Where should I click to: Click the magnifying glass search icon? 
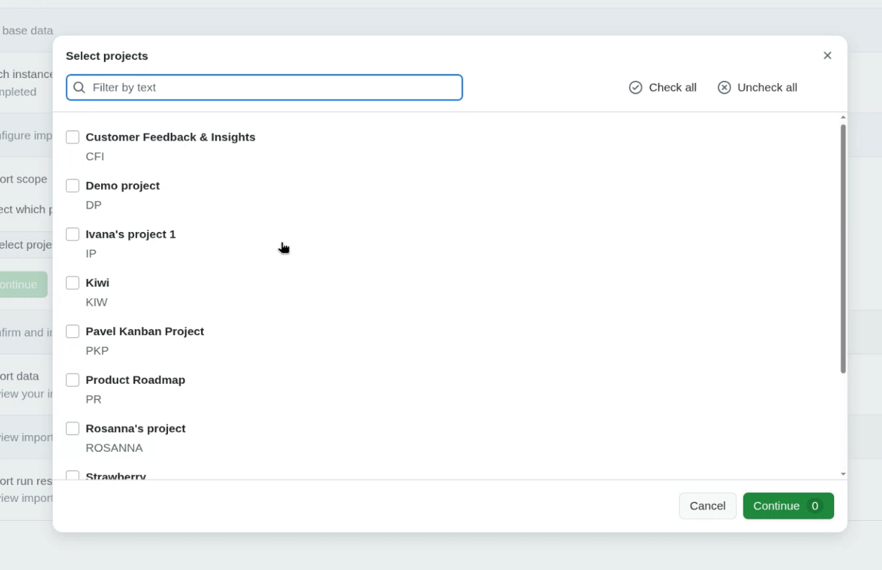(79, 87)
